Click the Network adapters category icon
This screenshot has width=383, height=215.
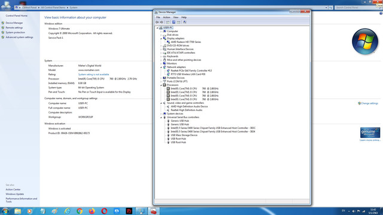[x=165, y=67]
